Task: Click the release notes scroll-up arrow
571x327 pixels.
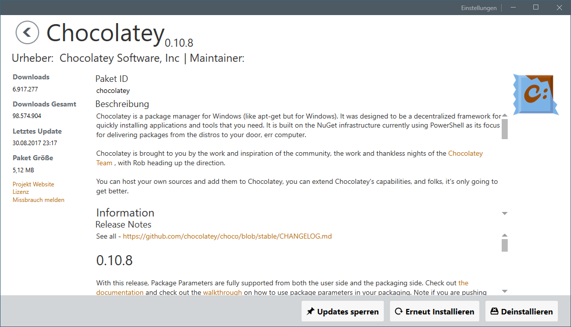Action: click(505, 235)
